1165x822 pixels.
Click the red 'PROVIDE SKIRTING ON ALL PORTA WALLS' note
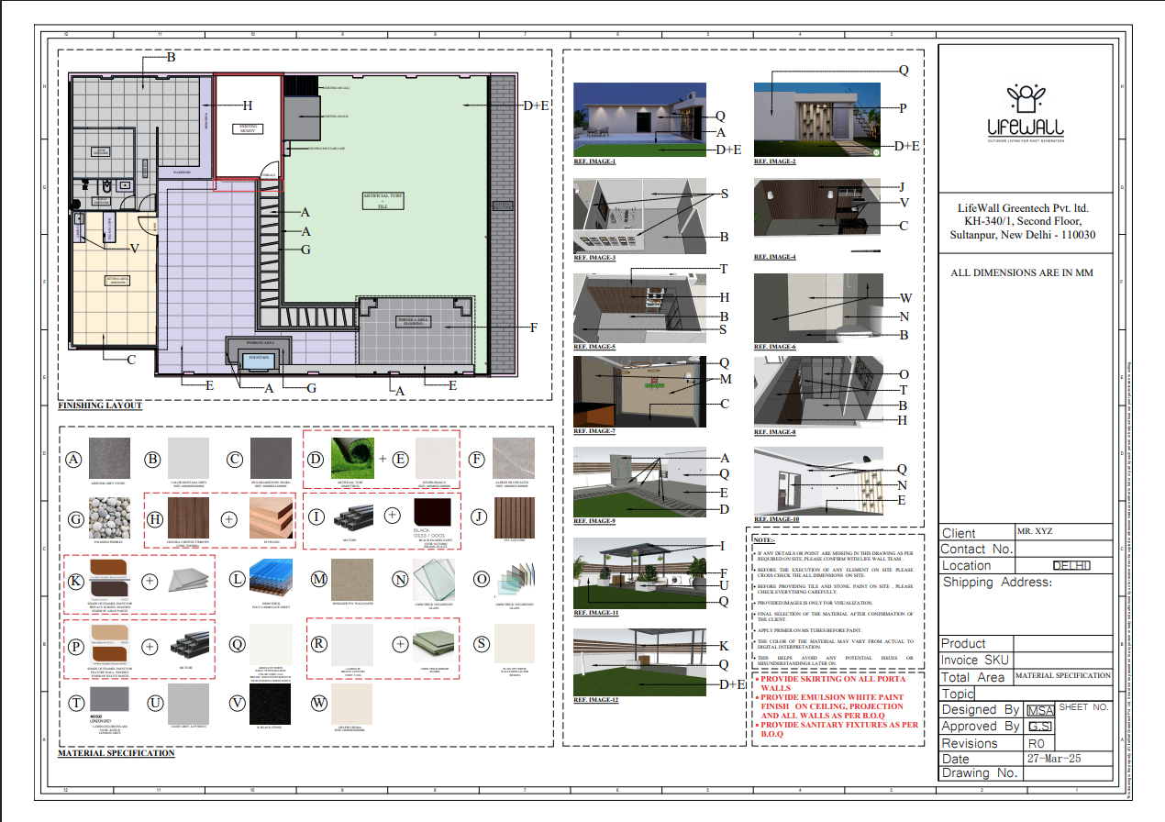click(x=833, y=683)
